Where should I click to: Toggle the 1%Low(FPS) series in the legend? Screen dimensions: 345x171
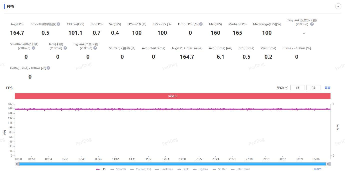tap(141, 169)
